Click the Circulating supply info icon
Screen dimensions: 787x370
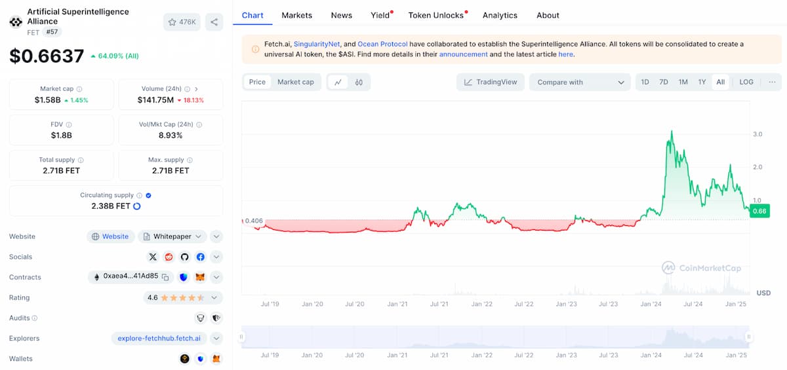139,195
